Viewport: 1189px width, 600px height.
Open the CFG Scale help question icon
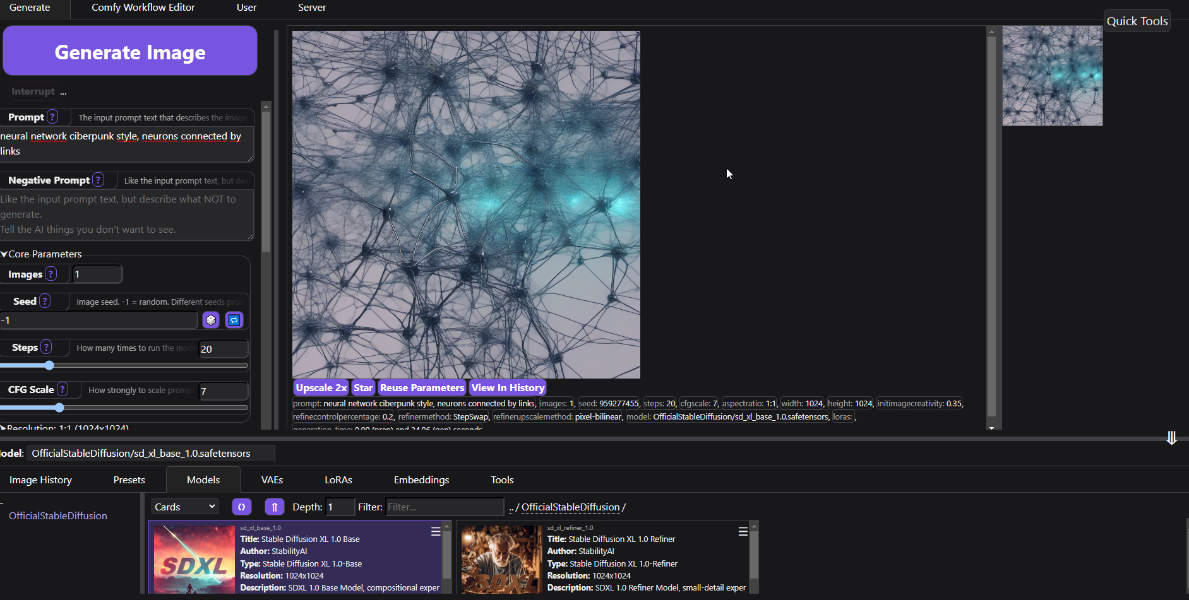pos(63,390)
